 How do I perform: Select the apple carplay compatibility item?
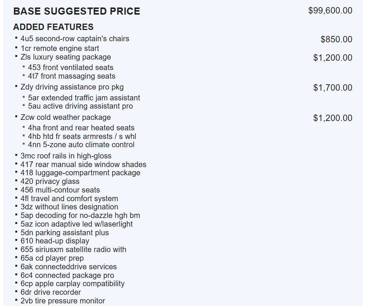click(x=72, y=284)
